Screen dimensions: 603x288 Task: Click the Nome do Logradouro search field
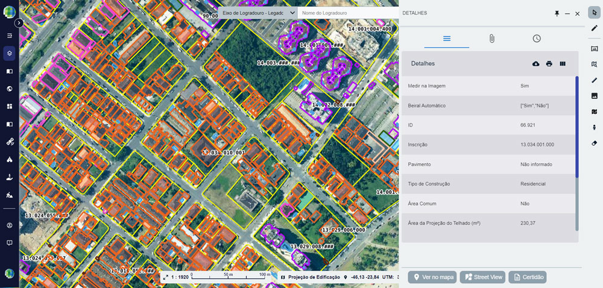coord(347,13)
